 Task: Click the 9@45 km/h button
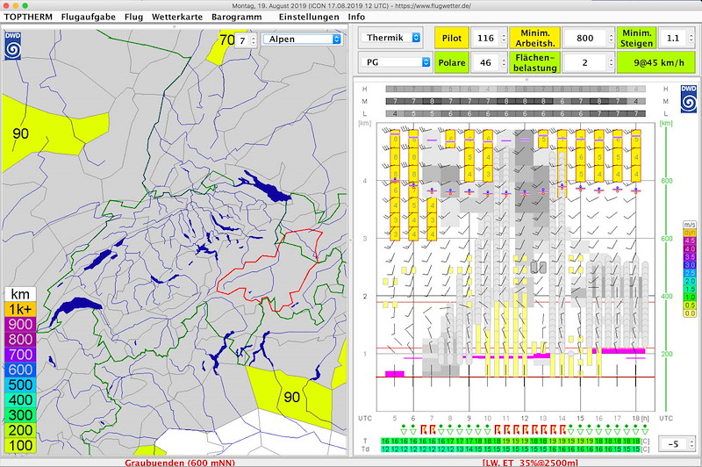655,62
